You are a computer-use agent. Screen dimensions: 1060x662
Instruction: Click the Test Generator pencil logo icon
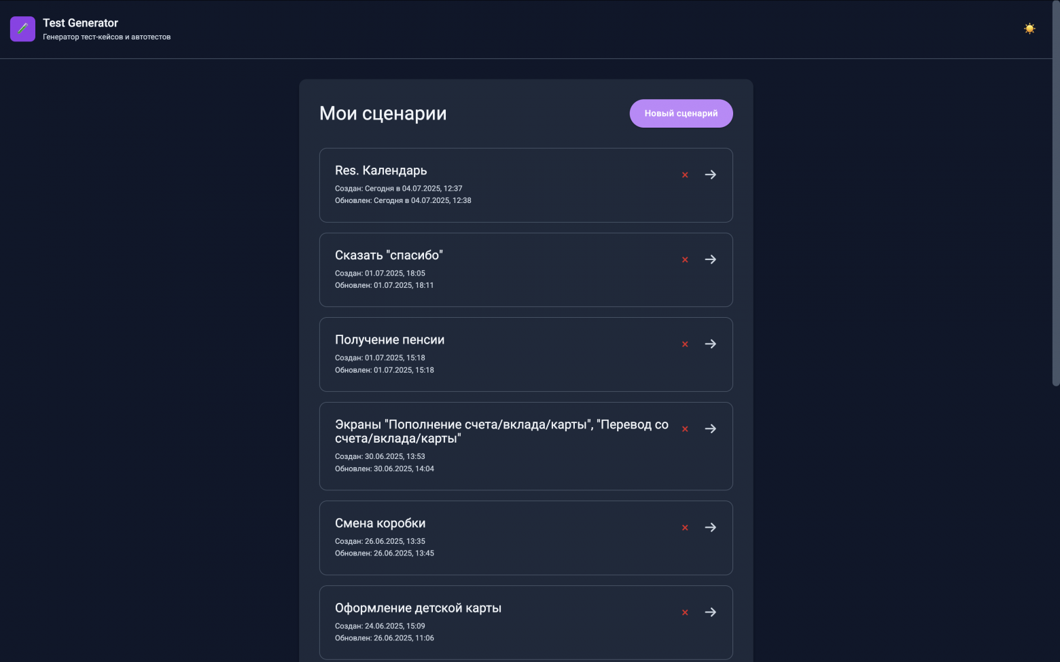(x=22, y=29)
